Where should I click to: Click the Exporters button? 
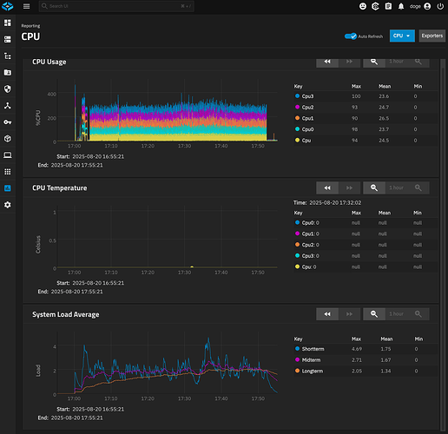[432, 36]
